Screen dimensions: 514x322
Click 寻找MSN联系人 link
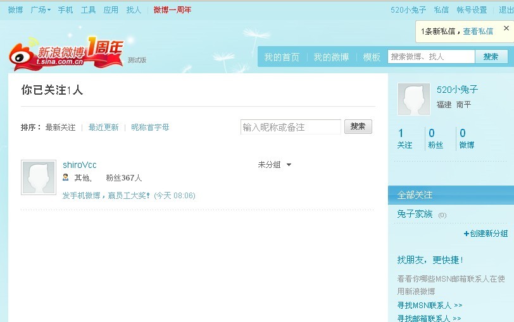click(x=430, y=306)
